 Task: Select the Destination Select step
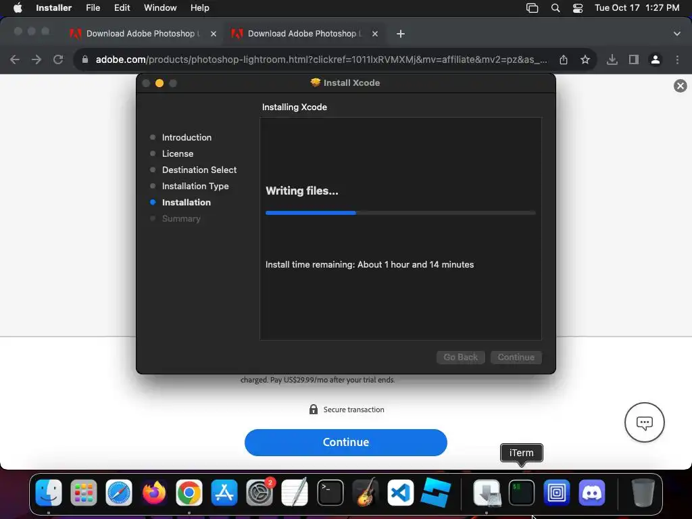click(199, 170)
